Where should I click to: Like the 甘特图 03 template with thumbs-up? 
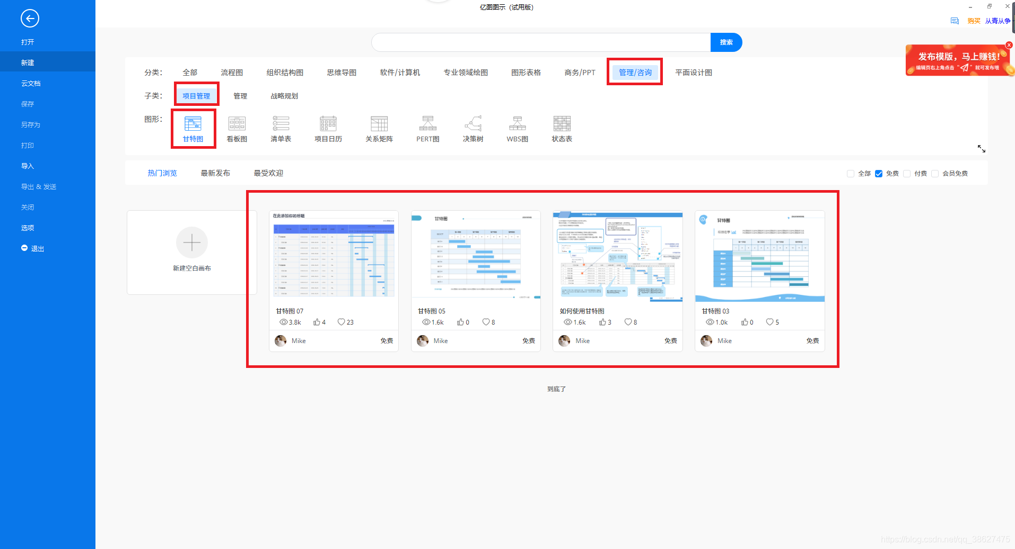click(745, 322)
